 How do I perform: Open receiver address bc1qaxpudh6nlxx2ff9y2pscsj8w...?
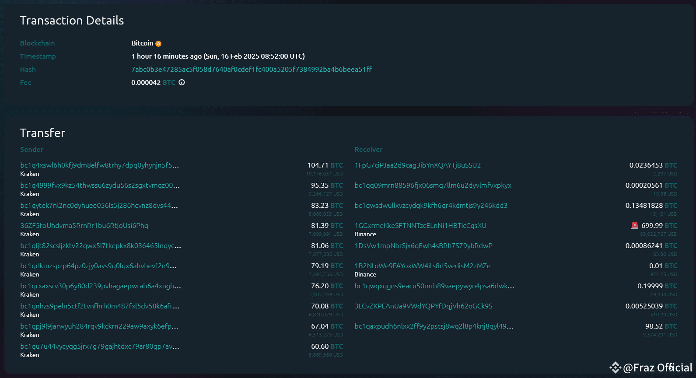434,326
